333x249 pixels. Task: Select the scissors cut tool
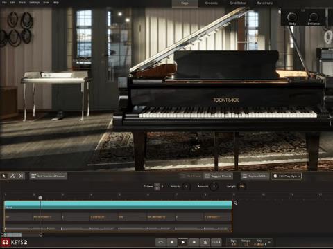[21, 176]
